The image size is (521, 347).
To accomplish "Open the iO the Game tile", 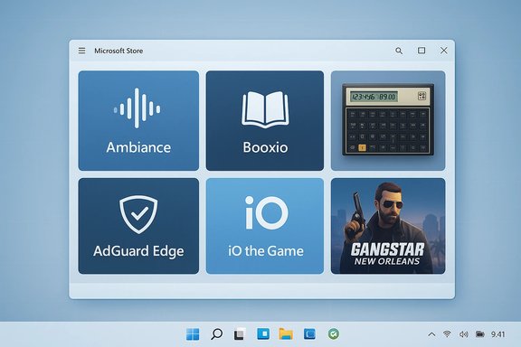I will pyautogui.click(x=265, y=226).
